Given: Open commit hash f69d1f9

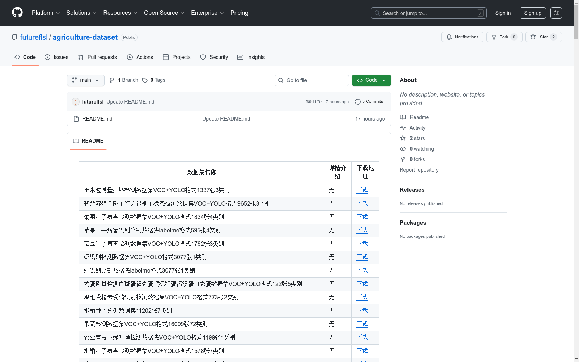Looking at the screenshot, I should (313, 102).
